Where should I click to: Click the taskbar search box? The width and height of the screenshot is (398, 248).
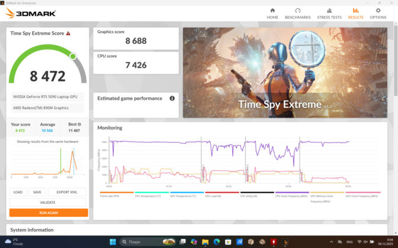point(147,242)
